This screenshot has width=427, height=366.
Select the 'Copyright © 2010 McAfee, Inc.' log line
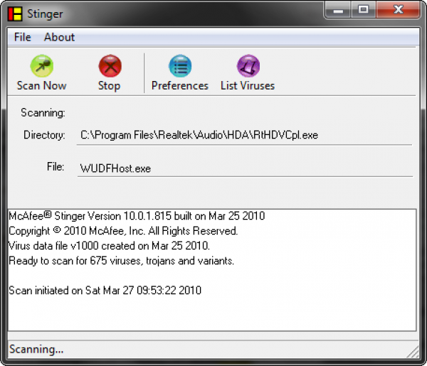(123, 231)
